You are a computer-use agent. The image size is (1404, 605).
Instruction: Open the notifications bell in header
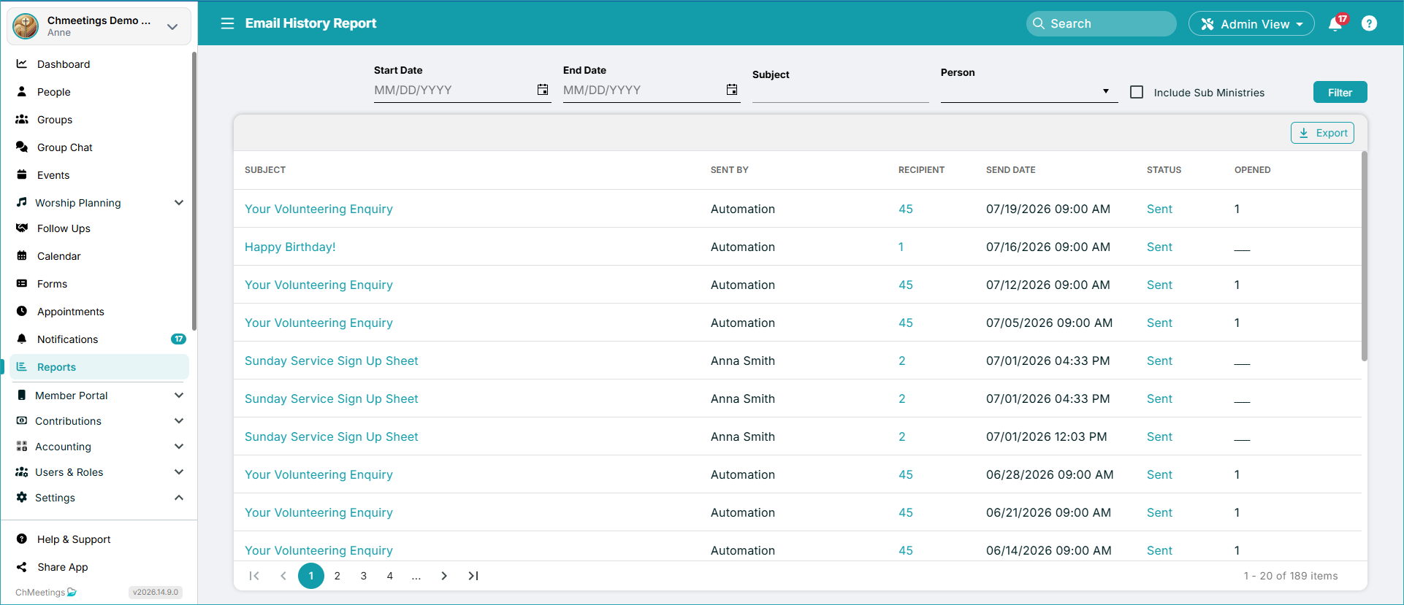pyautogui.click(x=1335, y=24)
